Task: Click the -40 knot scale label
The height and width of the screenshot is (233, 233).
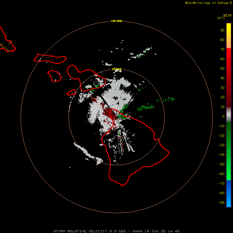Action: click(x=221, y=155)
